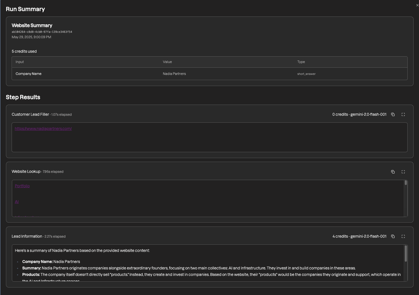This screenshot has width=419, height=295.
Task: Expand Lead Information step to fullscreen
Action: pyautogui.click(x=403, y=236)
